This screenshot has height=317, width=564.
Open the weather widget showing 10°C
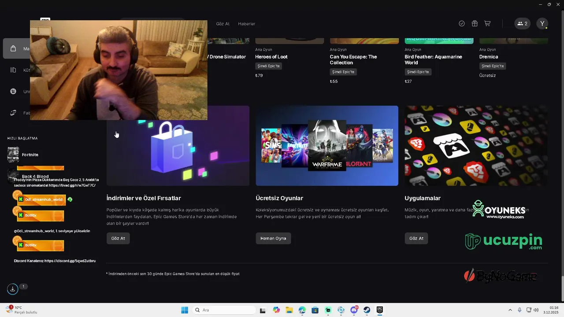[22, 310]
